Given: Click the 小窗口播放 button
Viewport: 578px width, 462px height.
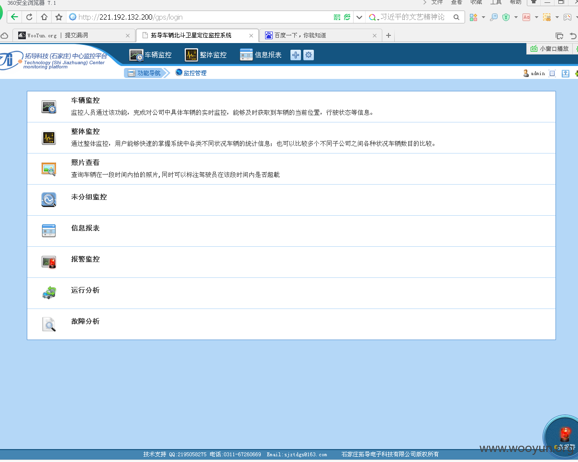Looking at the screenshot, I should pyautogui.click(x=549, y=49).
